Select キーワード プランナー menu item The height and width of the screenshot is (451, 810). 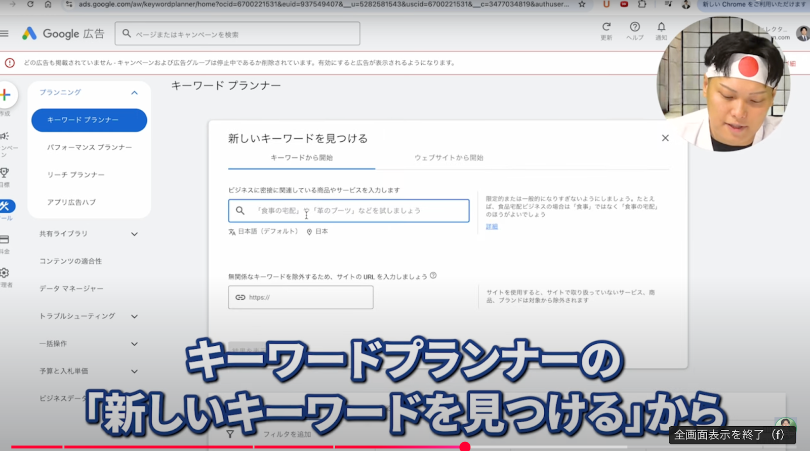89,120
